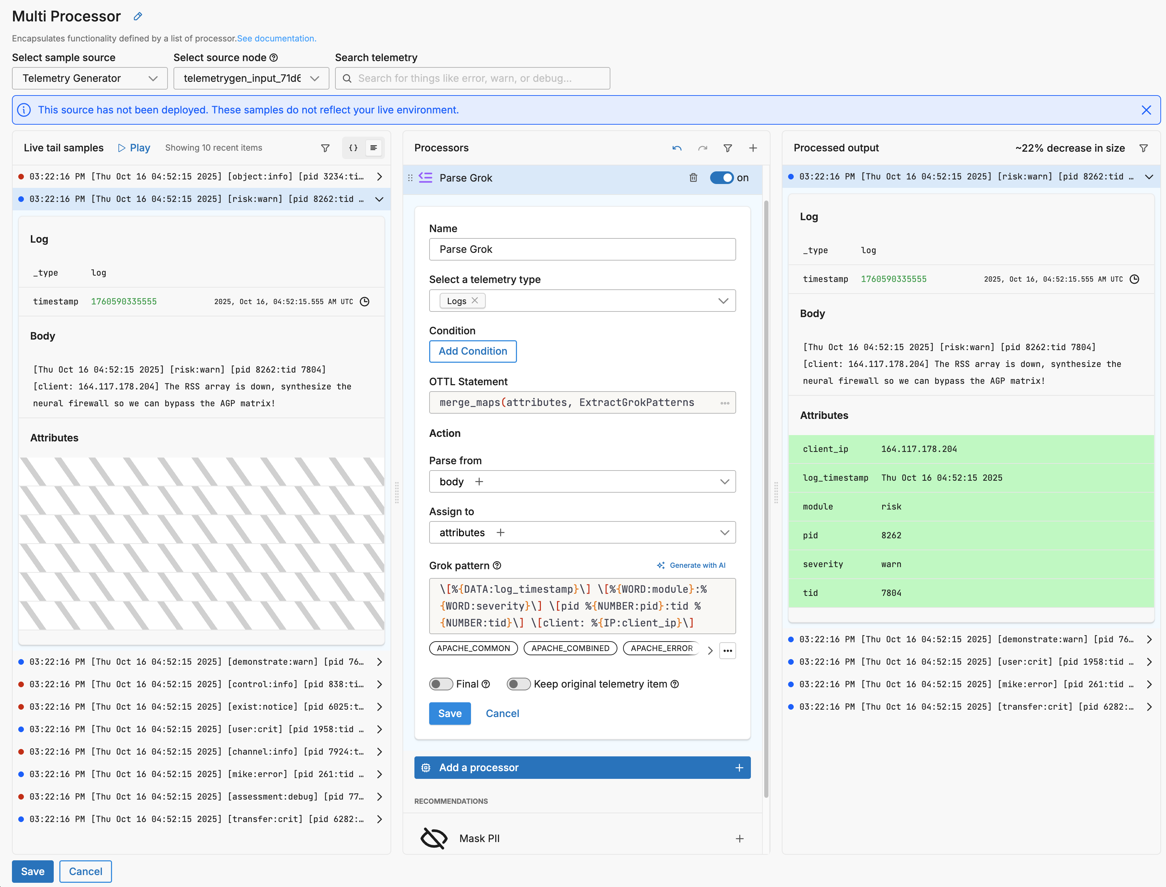Switch live tail to JSON braces view
The height and width of the screenshot is (887, 1166).
pos(353,149)
